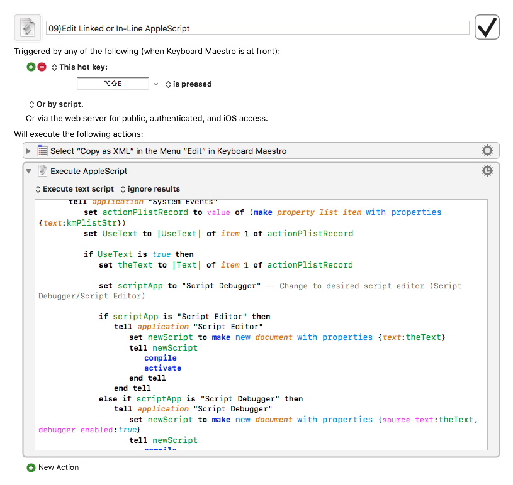Click the "Execute AppleScript" action title
The image size is (513, 485).
[x=89, y=171]
